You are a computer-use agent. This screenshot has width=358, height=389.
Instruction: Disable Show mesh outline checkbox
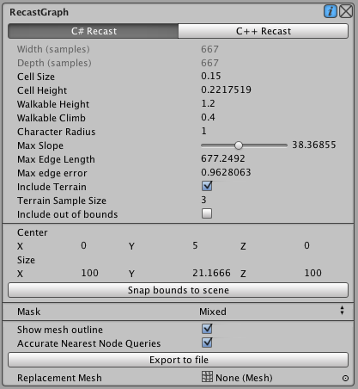click(x=207, y=329)
